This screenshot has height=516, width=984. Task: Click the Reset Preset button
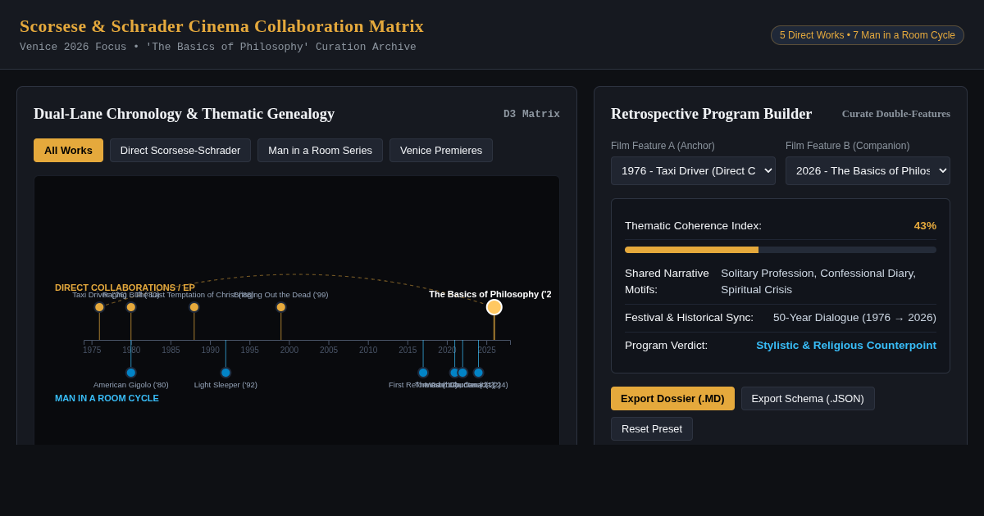(652, 428)
